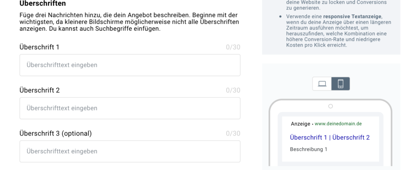Select the mobile phone preview icon

[341, 84]
